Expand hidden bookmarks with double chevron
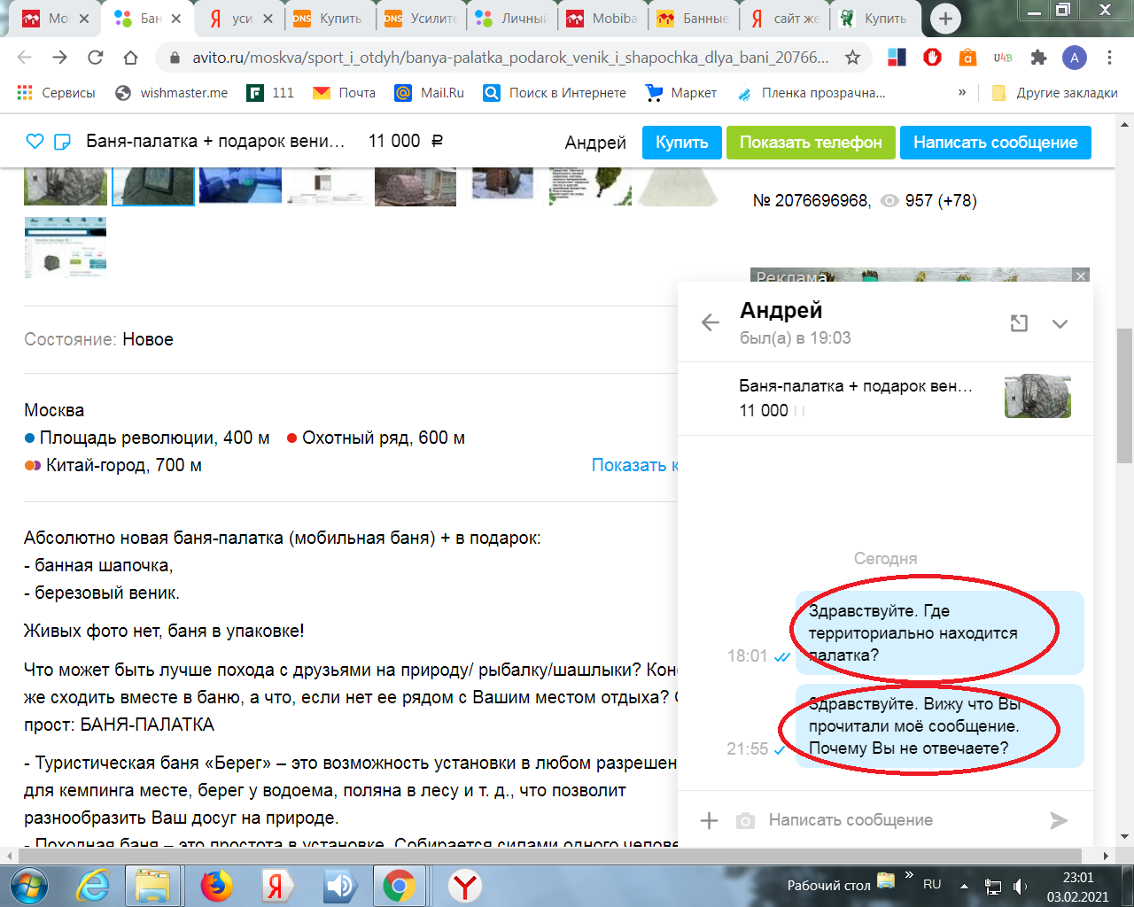This screenshot has width=1134, height=907. click(x=962, y=92)
